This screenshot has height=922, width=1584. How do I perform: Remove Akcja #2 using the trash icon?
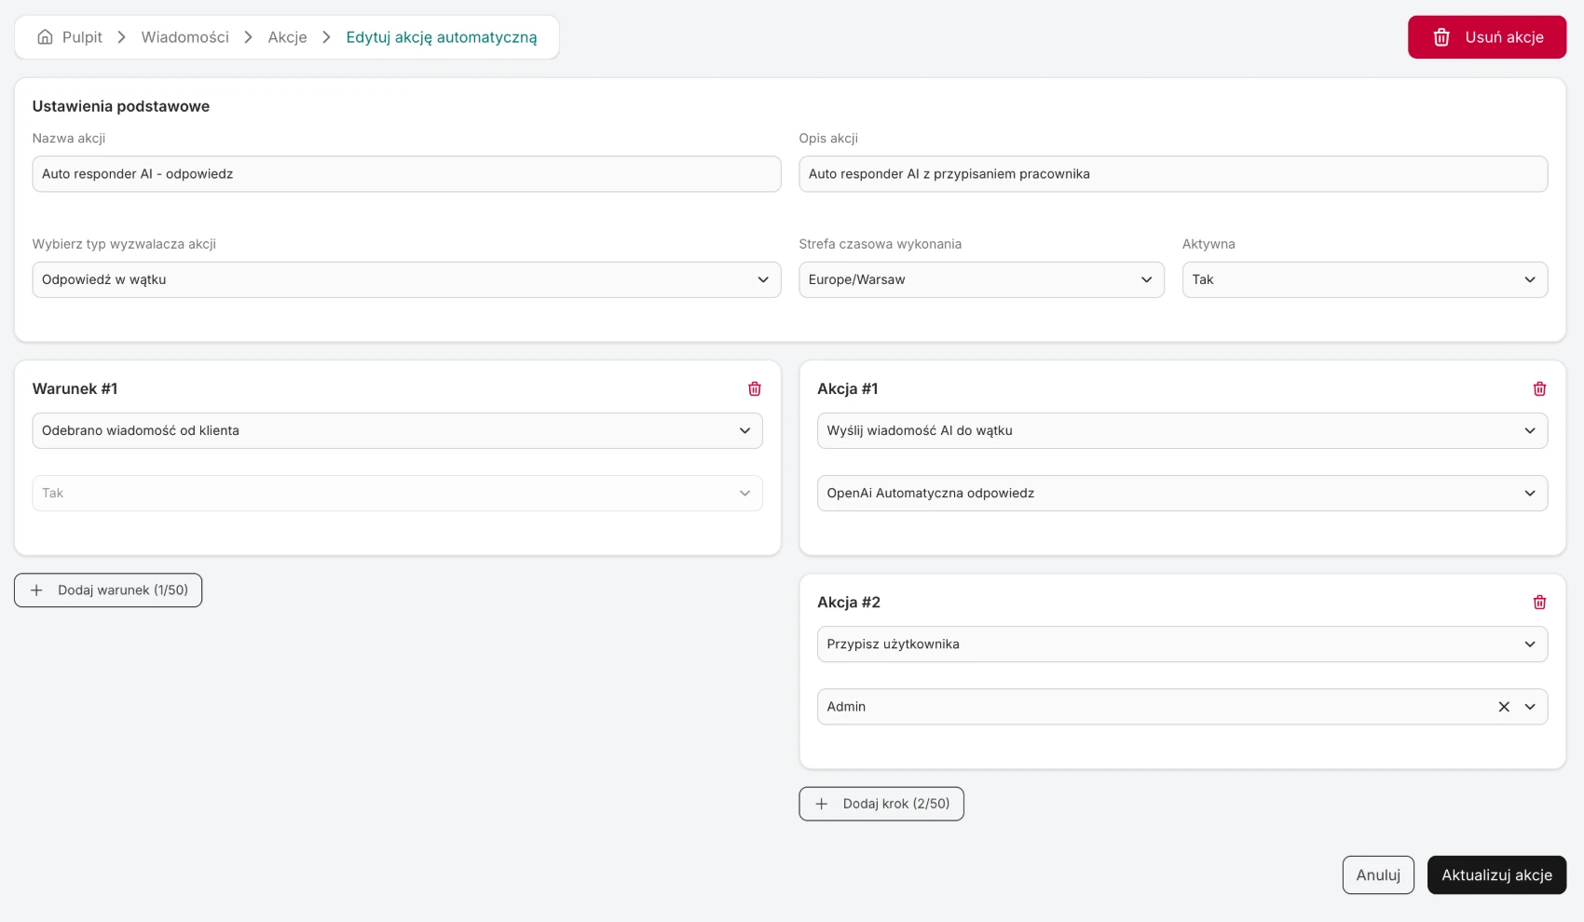tap(1539, 603)
